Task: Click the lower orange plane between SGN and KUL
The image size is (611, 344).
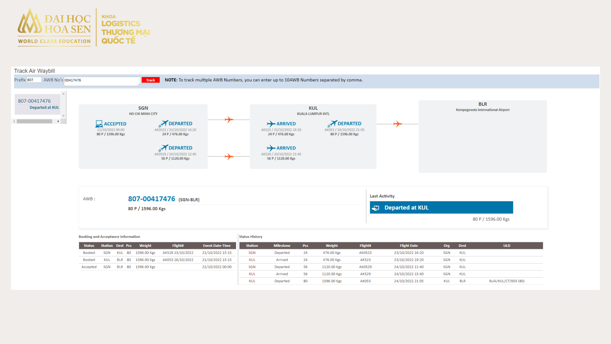Action: click(x=229, y=157)
